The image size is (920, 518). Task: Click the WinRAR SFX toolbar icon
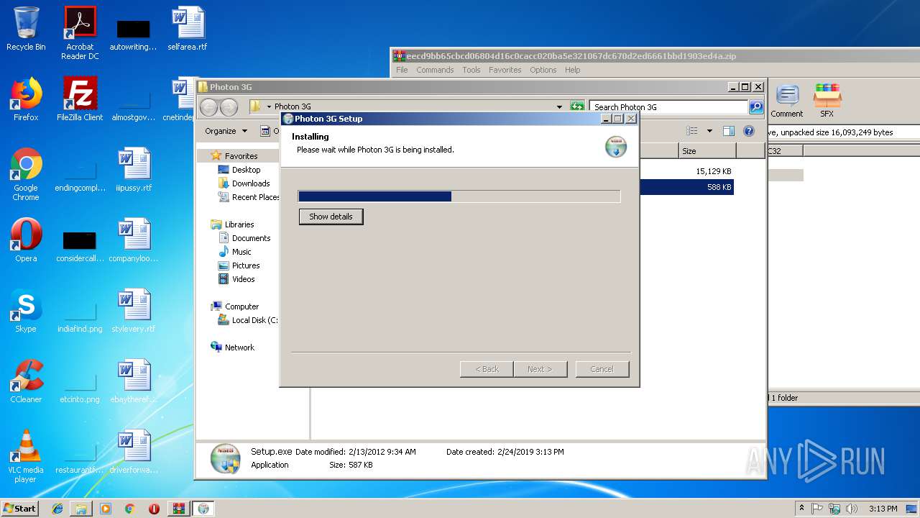click(x=827, y=101)
